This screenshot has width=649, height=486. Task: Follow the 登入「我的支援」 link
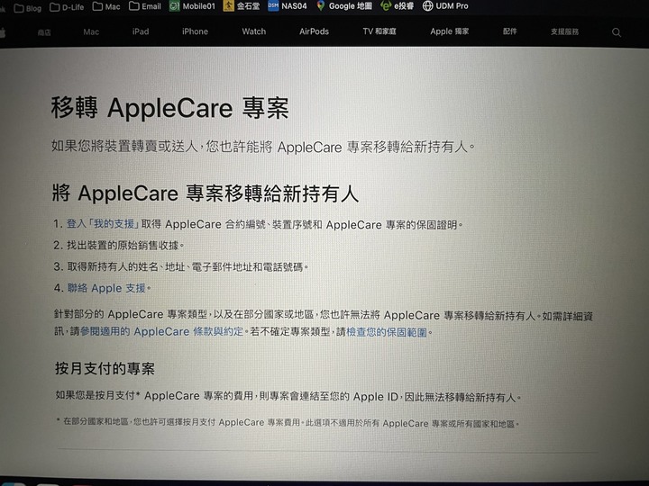[103, 223]
